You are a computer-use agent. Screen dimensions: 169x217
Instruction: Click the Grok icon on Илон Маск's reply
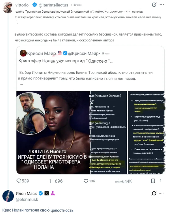(x=154, y=193)
